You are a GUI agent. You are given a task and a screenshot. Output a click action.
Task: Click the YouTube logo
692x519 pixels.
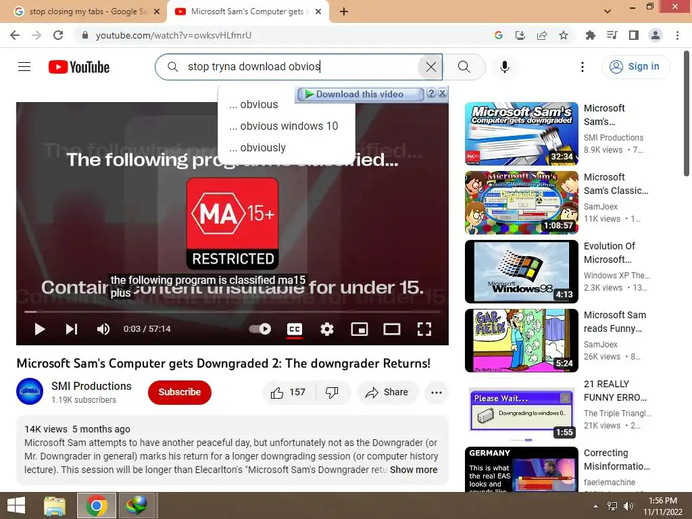[79, 67]
